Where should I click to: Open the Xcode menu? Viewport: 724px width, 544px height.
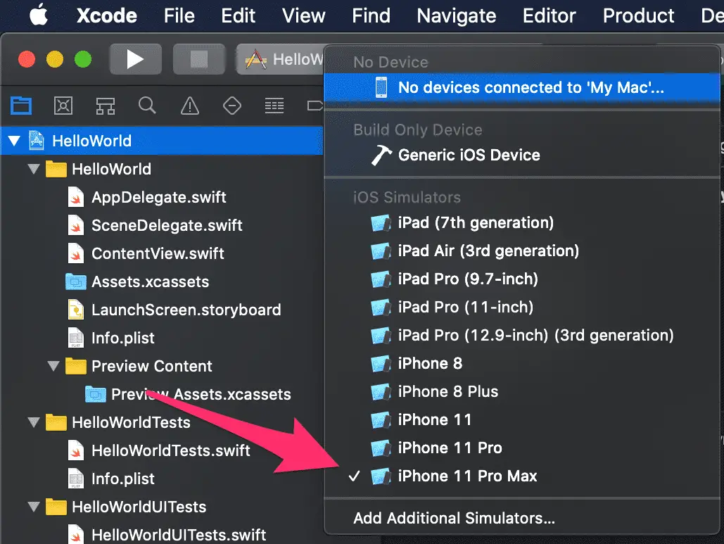point(107,15)
